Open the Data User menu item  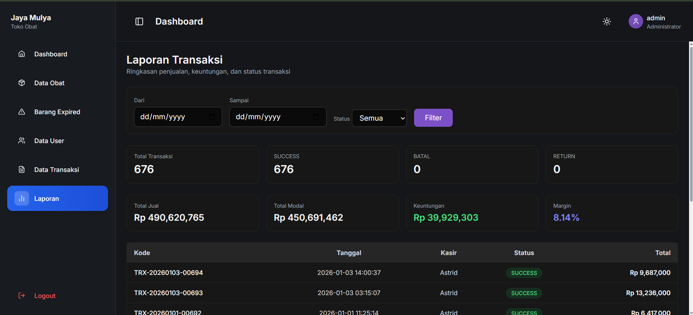[x=57, y=141]
